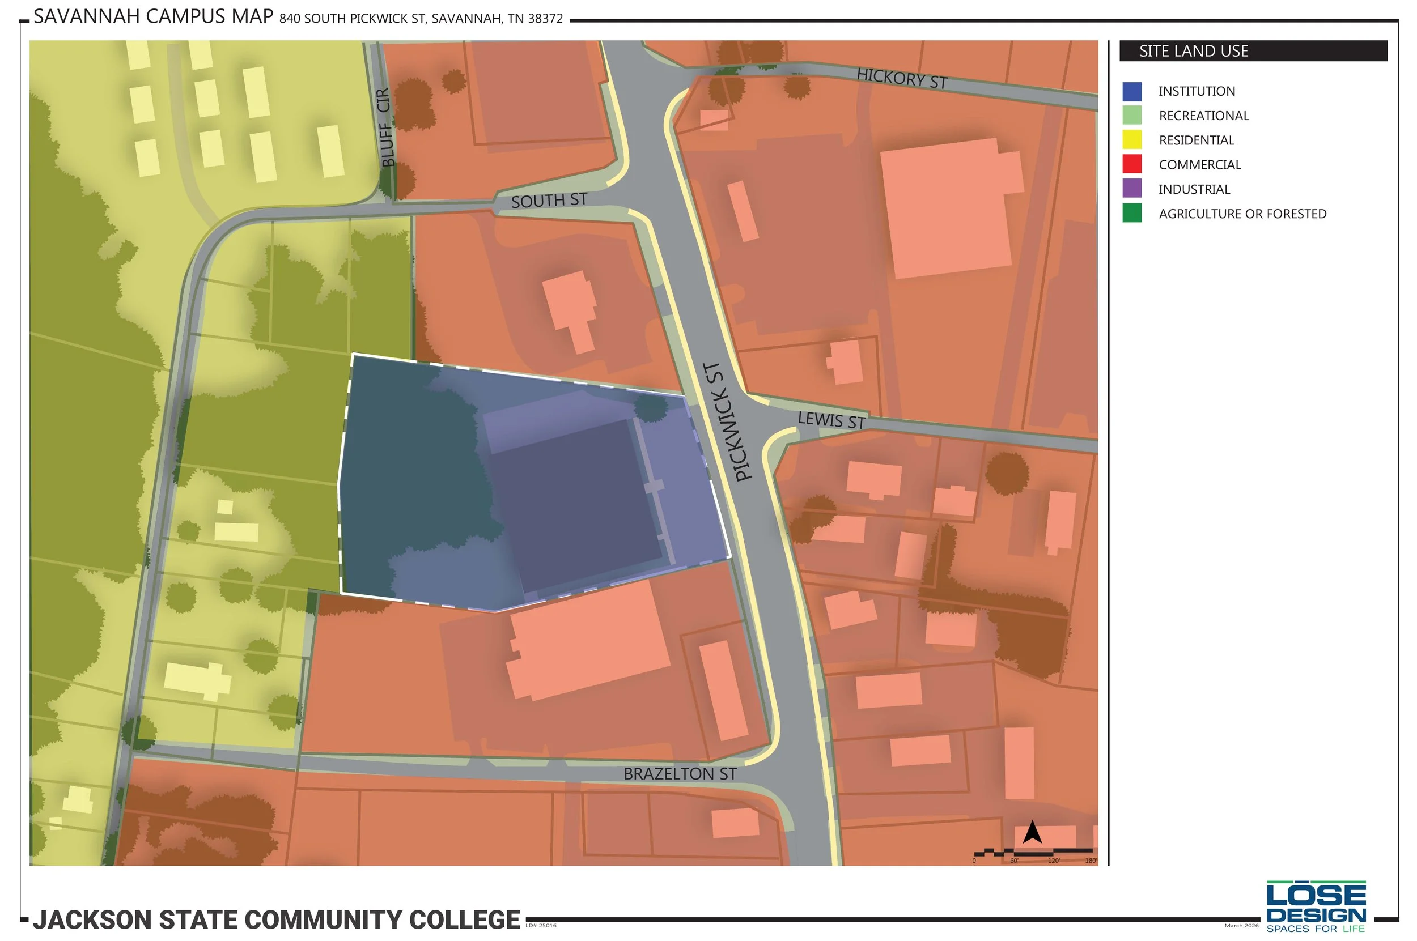Click the red Commercial legend swatch
The width and height of the screenshot is (1417, 941).
click(x=1132, y=164)
